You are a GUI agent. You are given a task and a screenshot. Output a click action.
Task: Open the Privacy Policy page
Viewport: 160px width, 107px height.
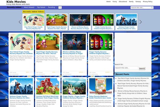click(x=147, y=2)
